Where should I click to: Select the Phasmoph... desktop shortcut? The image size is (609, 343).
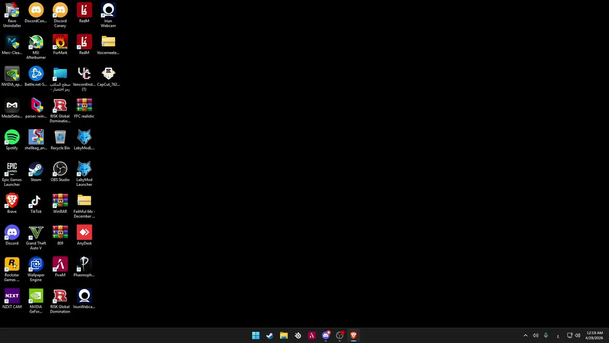(x=84, y=267)
